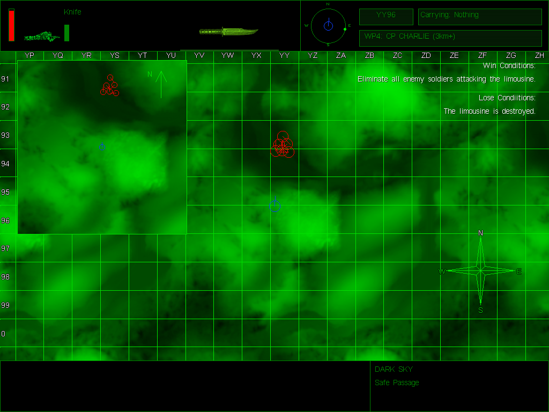549x412 pixels.
Task: Click the red health bar
Action: [x=12, y=25]
